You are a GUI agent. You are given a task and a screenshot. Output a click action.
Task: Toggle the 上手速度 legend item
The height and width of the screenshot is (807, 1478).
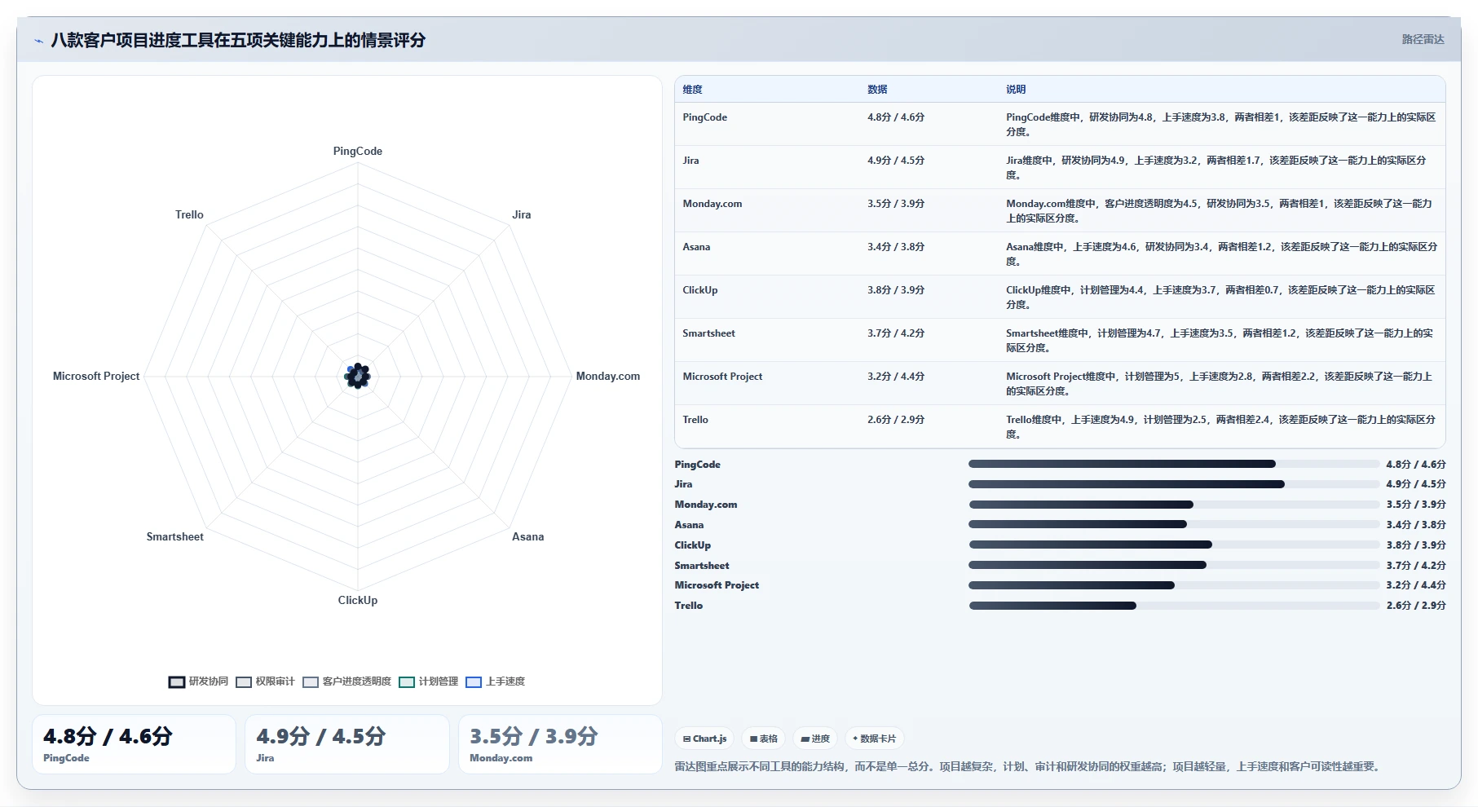click(495, 681)
